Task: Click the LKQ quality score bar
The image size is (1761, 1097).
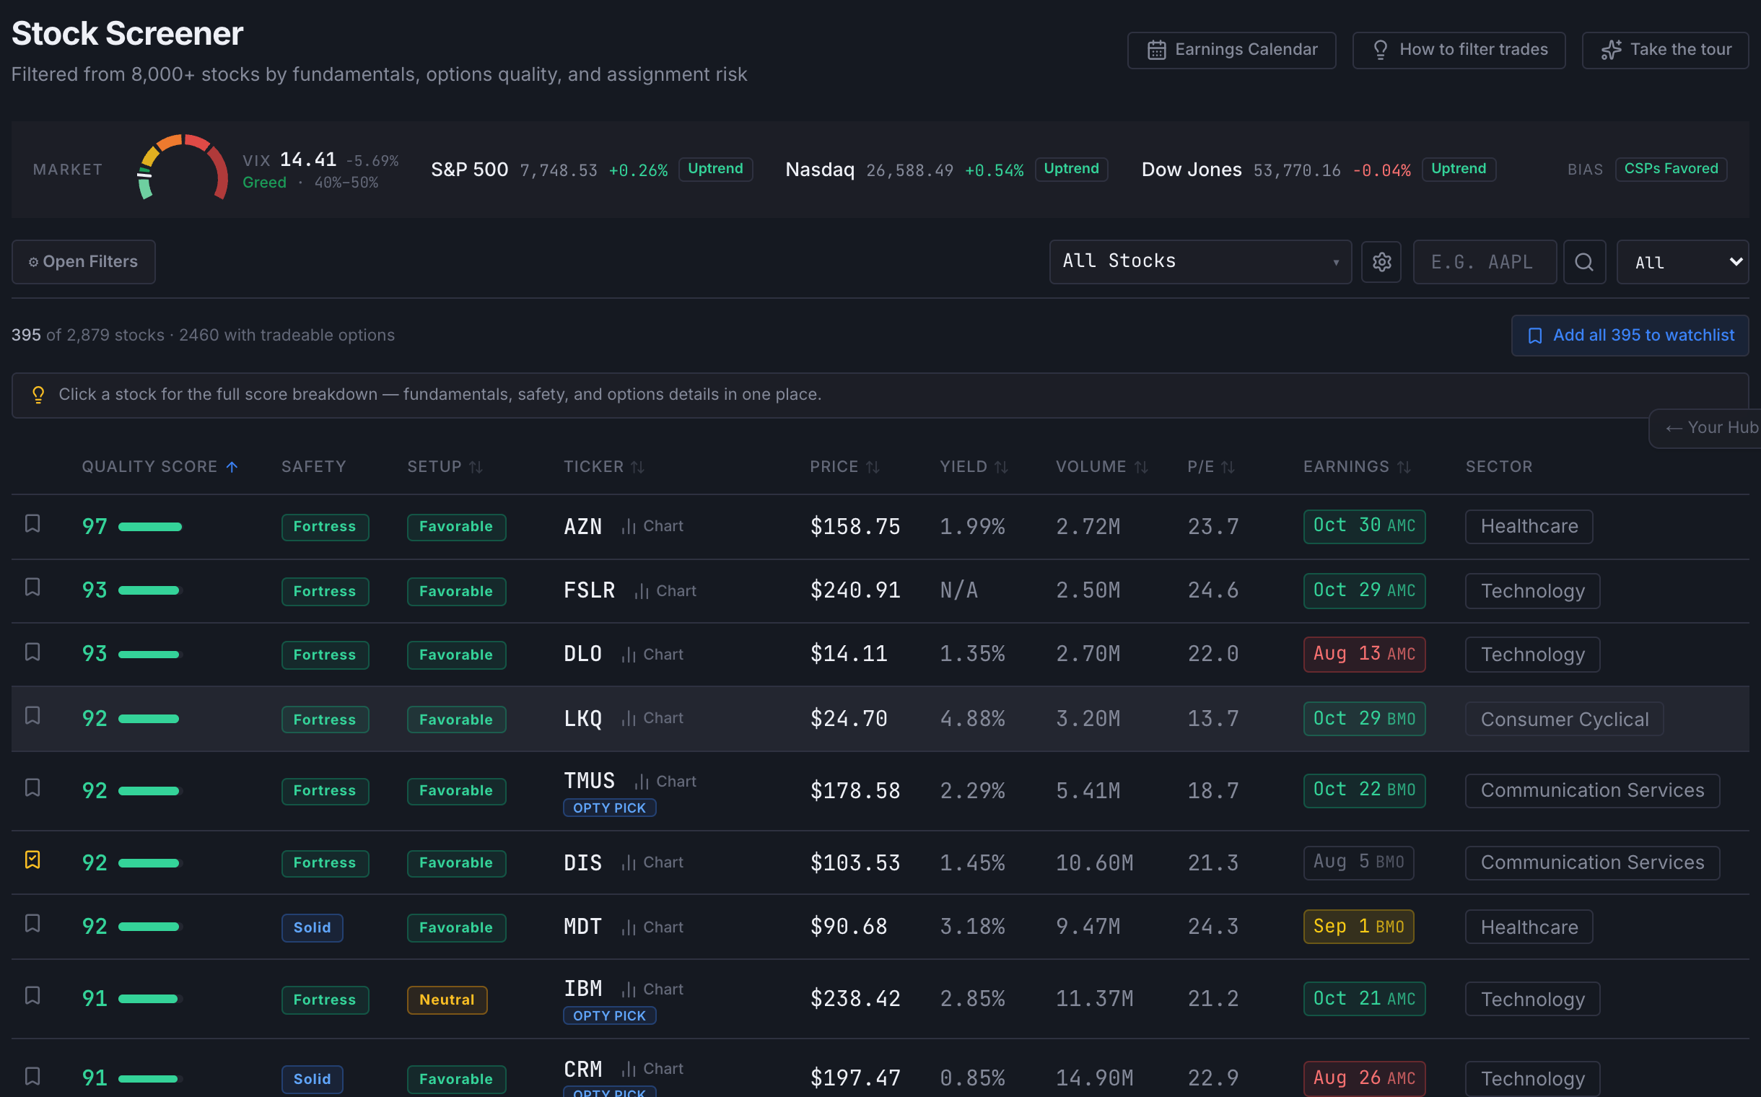Action: [x=149, y=719]
